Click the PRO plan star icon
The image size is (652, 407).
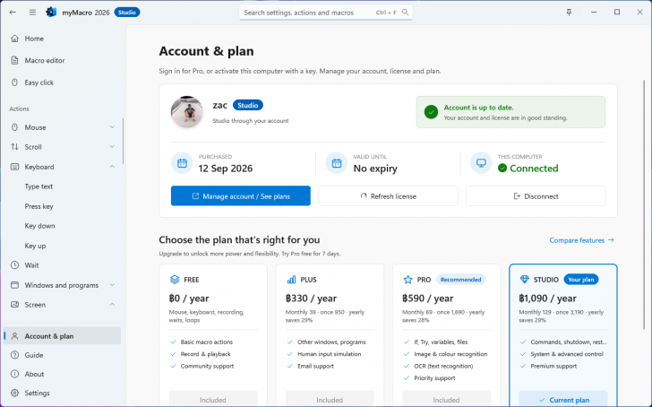[407, 280]
